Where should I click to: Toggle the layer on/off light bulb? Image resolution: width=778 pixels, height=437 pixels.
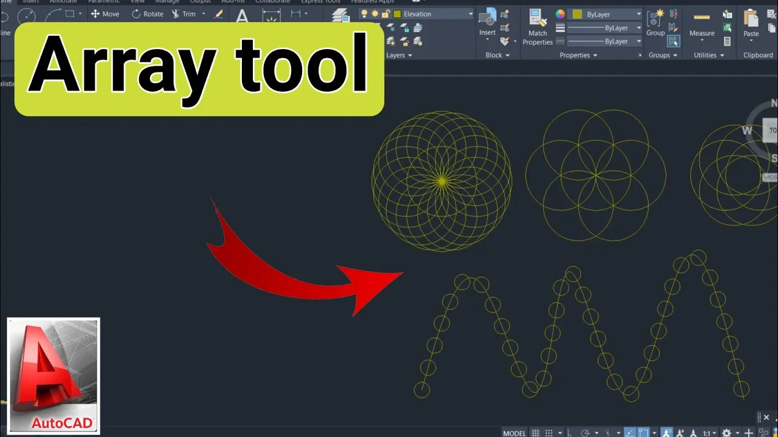point(365,13)
